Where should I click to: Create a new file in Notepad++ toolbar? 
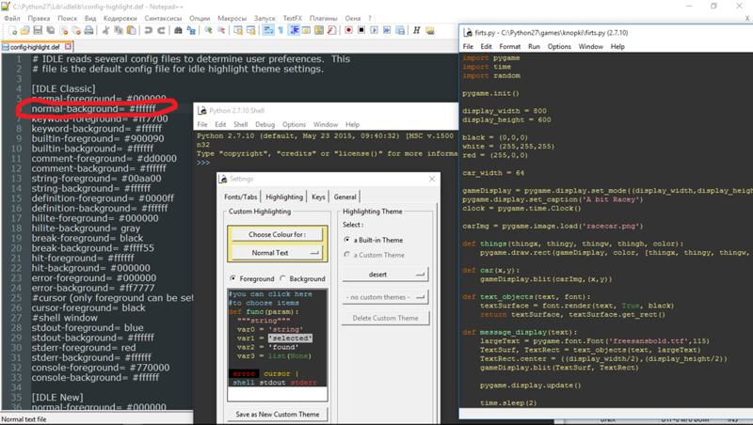pyautogui.click(x=12, y=30)
